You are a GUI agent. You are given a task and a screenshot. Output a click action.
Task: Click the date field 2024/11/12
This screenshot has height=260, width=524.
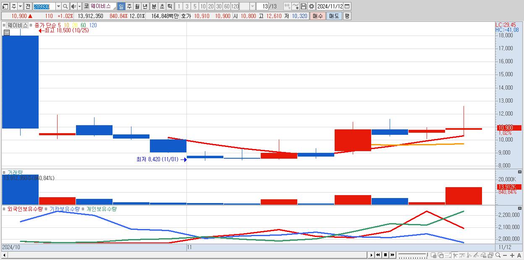pos(330,6)
